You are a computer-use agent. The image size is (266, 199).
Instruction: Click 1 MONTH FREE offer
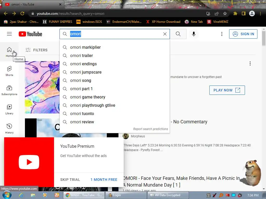pyautogui.click(x=104, y=180)
